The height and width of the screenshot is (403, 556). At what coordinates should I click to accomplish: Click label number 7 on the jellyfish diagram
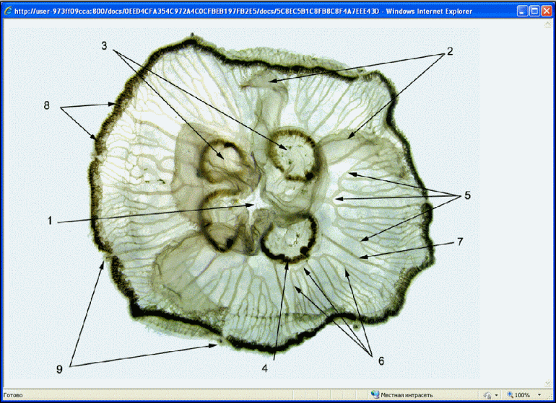tap(459, 242)
